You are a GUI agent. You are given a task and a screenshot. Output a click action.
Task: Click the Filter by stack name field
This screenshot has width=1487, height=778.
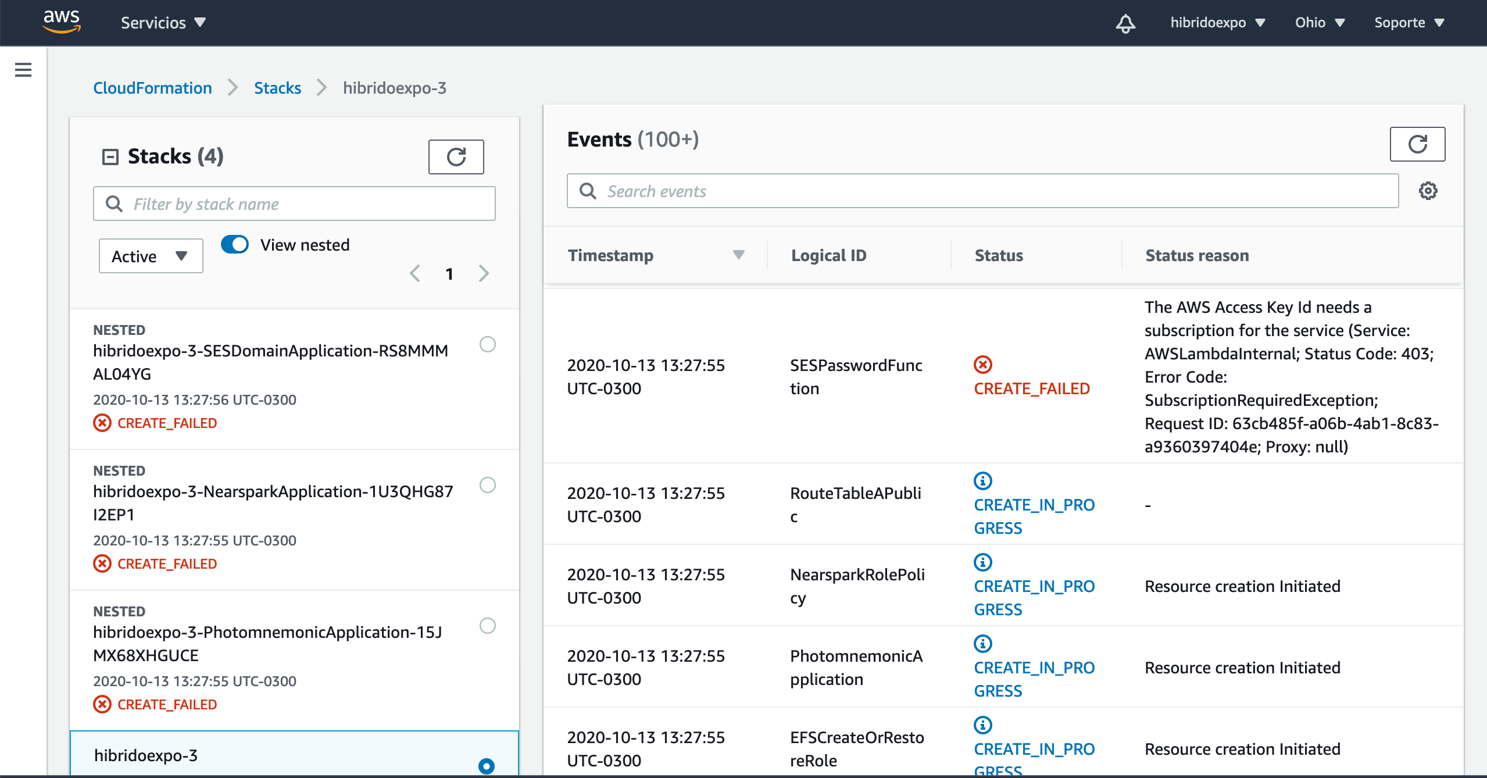tap(294, 204)
